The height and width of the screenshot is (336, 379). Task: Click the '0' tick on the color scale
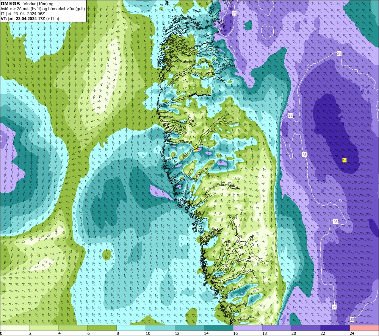tap(1, 333)
